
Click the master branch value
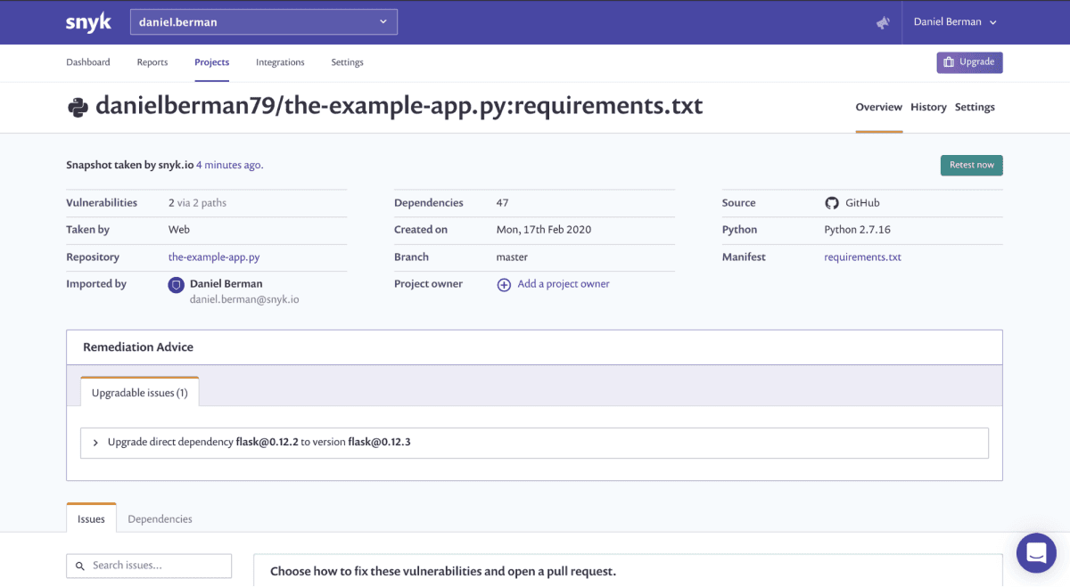tap(512, 257)
